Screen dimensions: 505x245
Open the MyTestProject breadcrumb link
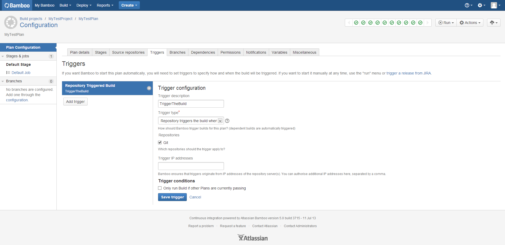point(60,19)
